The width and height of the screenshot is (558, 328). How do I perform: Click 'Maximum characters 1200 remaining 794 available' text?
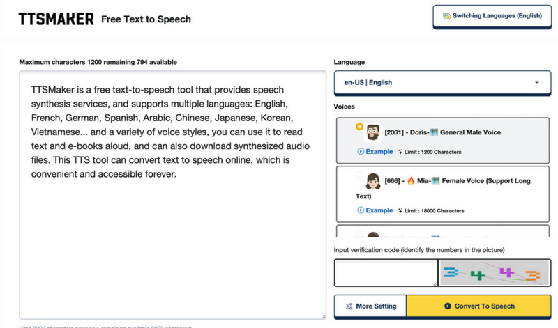[x=98, y=62]
